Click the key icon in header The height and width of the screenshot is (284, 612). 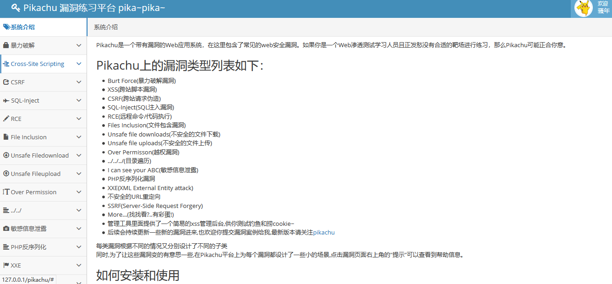click(x=16, y=8)
